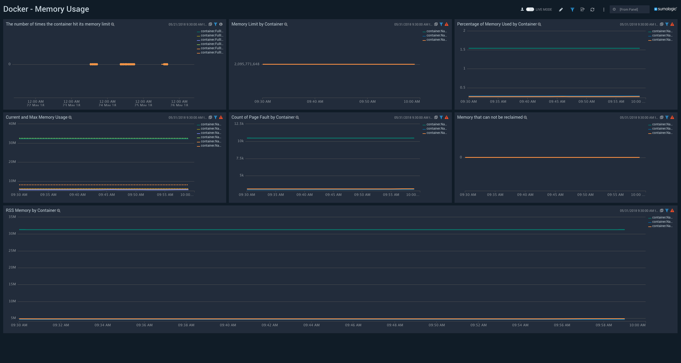The width and height of the screenshot is (681, 363).
Task: Open the filter funnel on Memory Limit panel
Action: coord(441,24)
